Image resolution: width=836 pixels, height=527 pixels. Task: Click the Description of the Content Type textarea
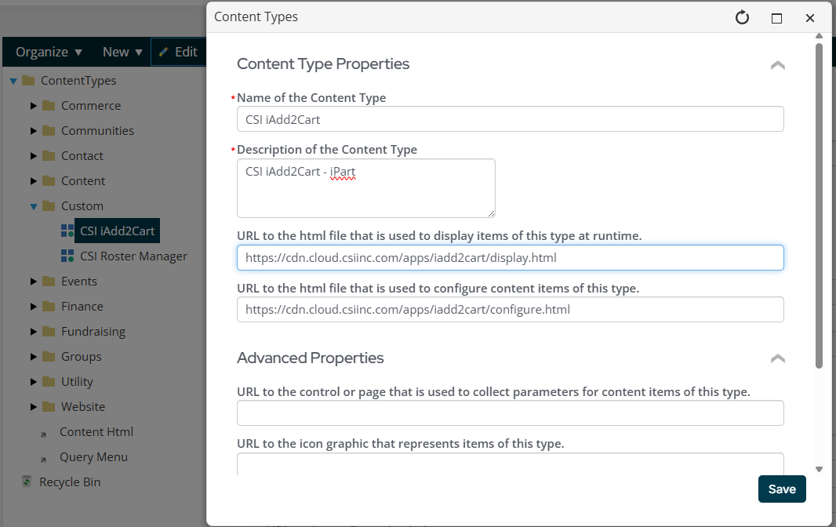click(365, 188)
